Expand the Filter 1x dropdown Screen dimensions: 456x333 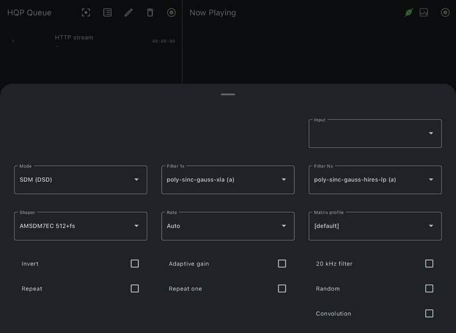coord(227,180)
